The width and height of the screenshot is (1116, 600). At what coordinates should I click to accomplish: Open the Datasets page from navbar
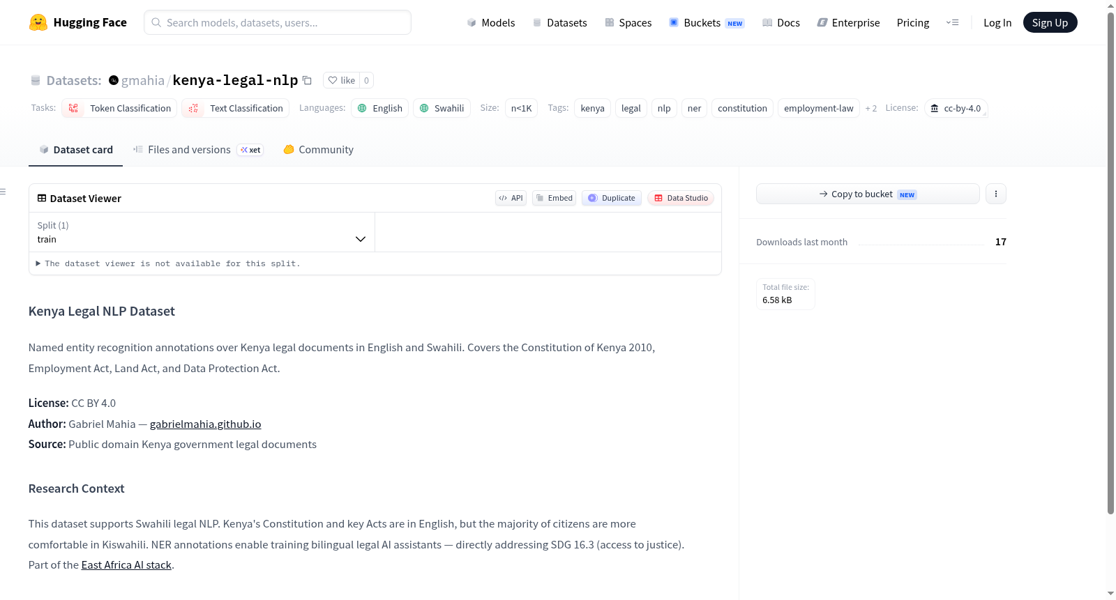point(559,23)
